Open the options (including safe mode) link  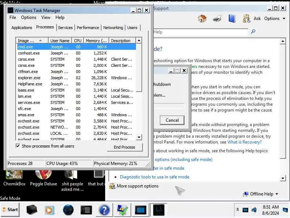pos(183,160)
